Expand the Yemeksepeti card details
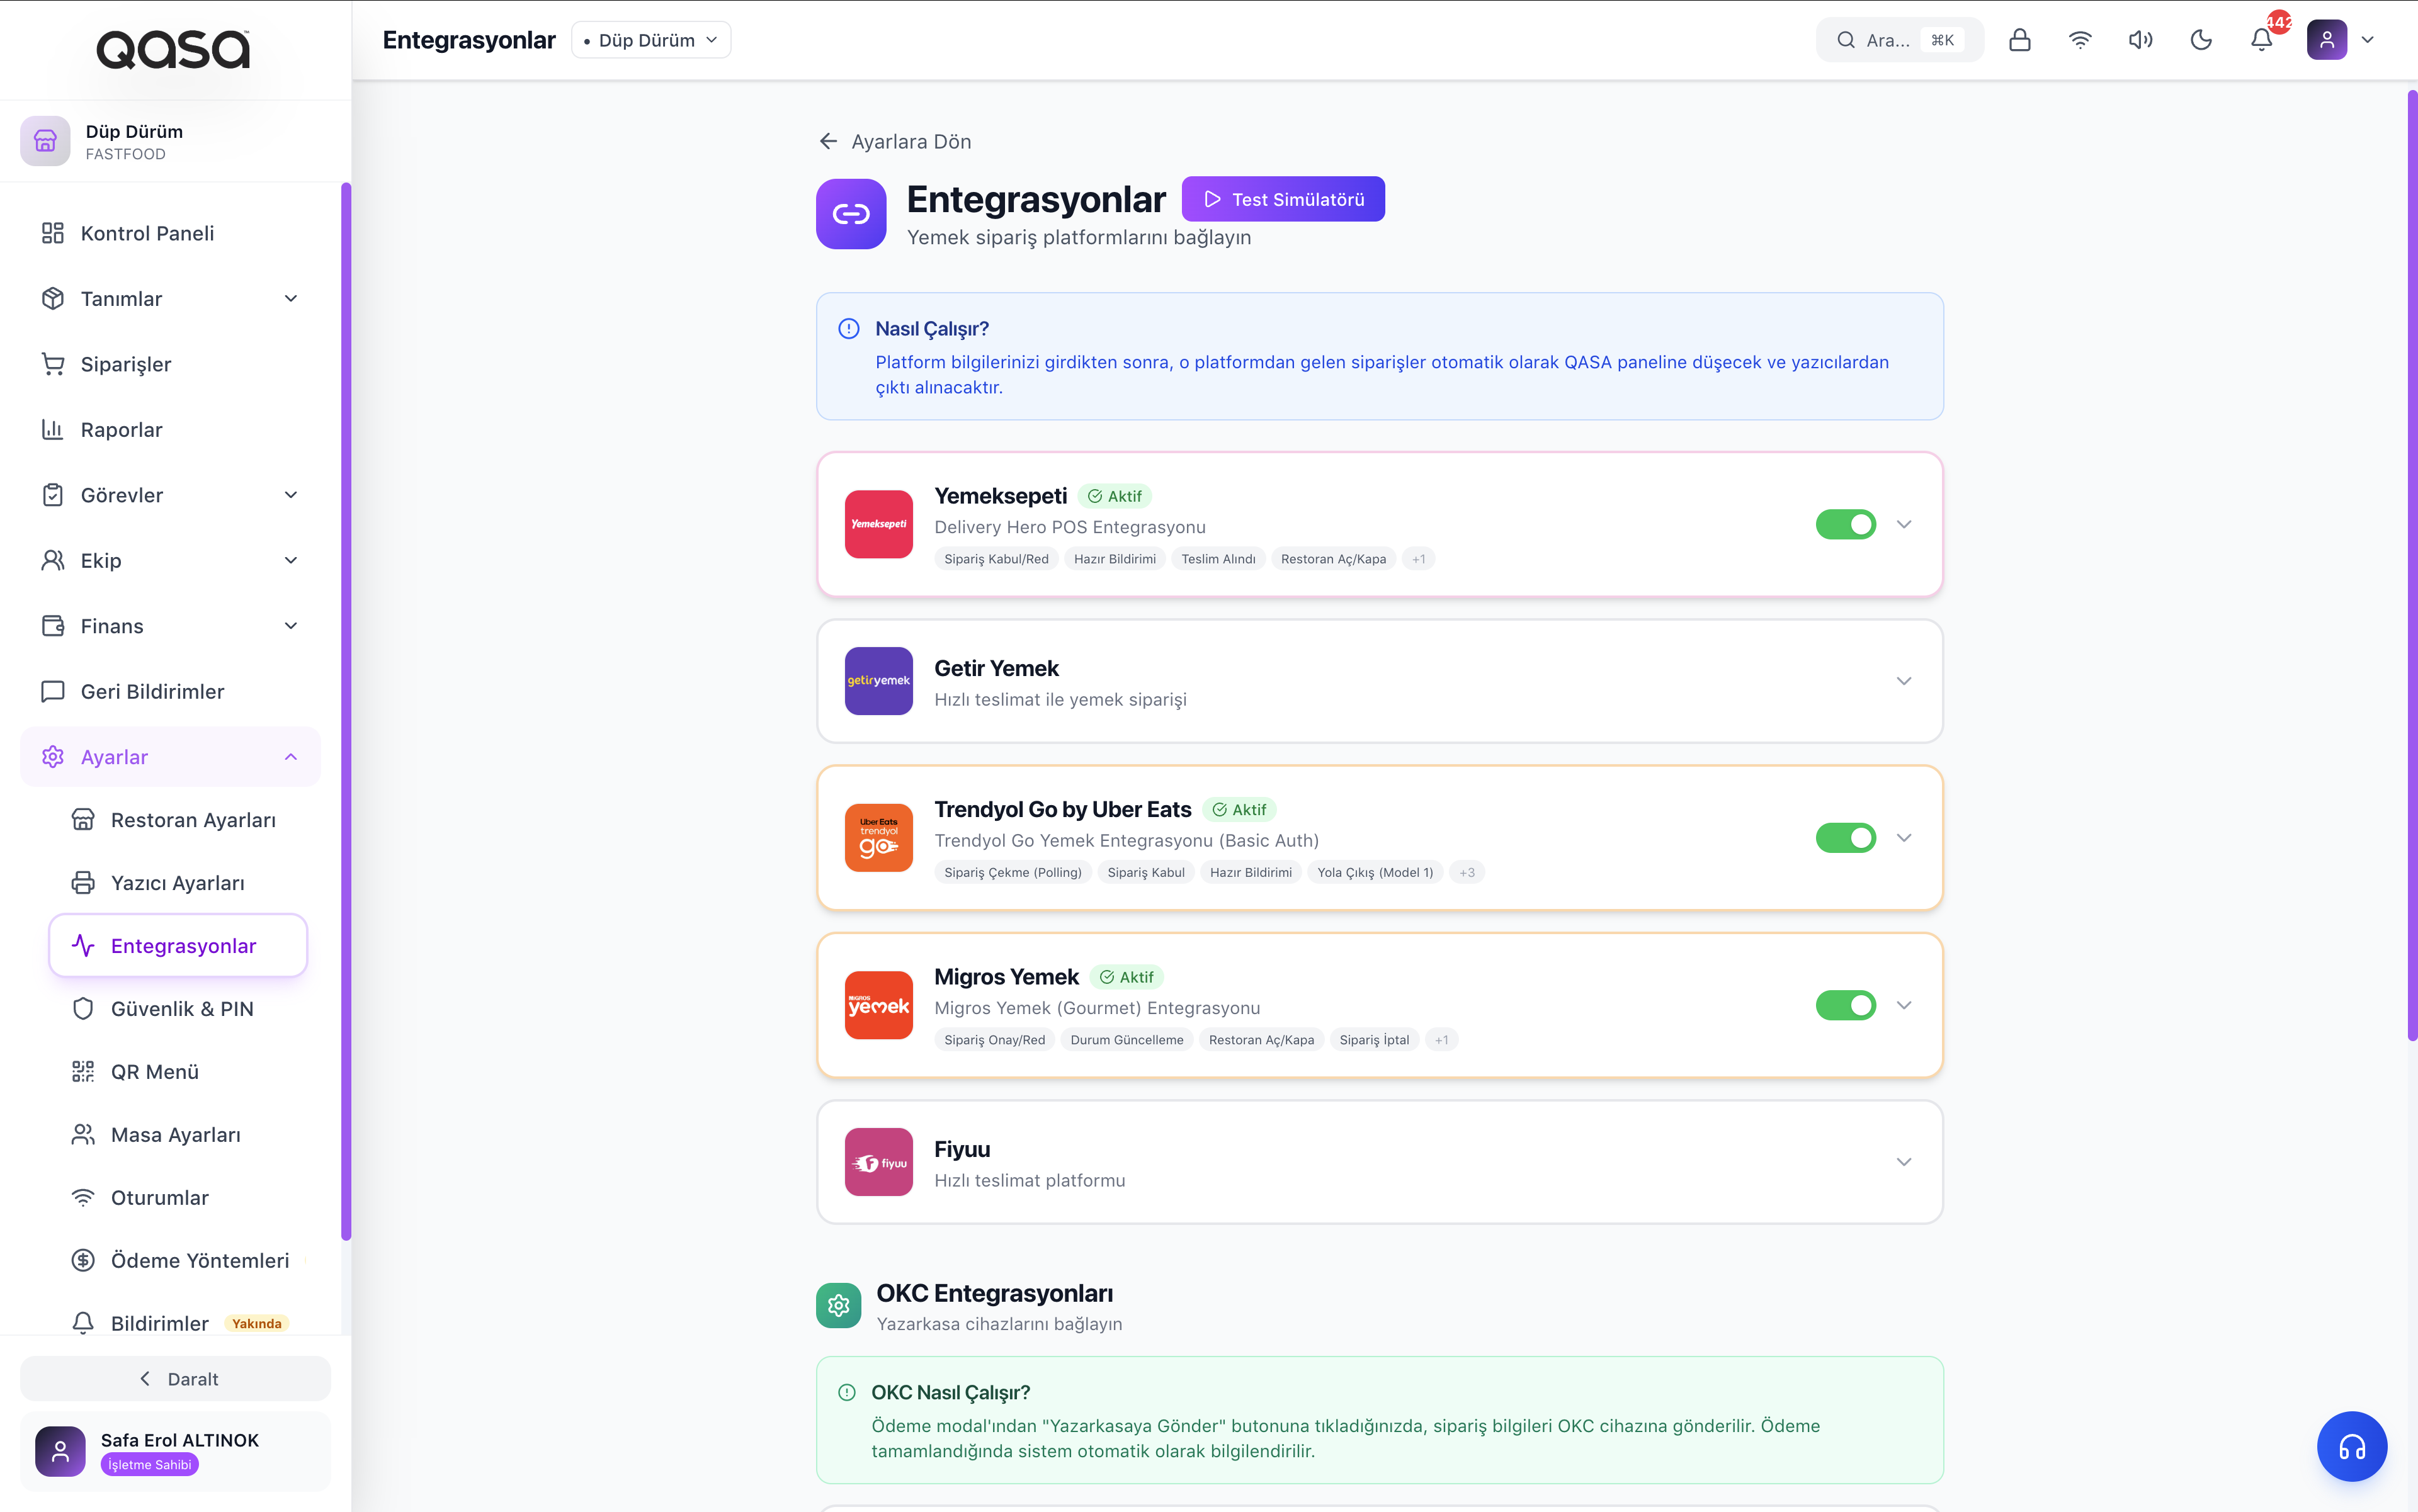Image resolution: width=2418 pixels, height=1512 pixels. click(1904, 524)
